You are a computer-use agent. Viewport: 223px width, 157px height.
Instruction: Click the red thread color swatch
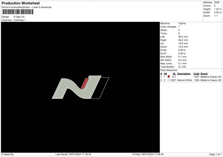169,77
